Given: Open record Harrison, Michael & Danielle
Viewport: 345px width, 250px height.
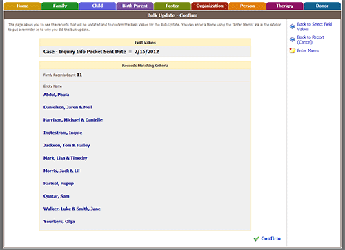Looking at the screenshot, I should click(x=73, y=120).
